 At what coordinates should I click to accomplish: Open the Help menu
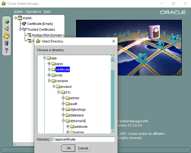[47, 12]
